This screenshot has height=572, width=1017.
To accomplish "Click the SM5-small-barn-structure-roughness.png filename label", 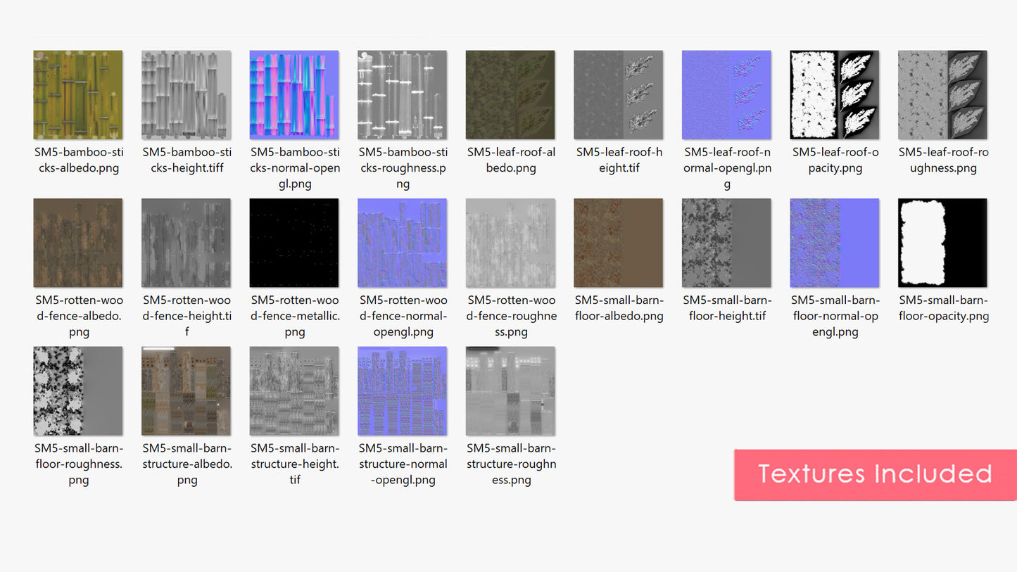I will [511, 464].
